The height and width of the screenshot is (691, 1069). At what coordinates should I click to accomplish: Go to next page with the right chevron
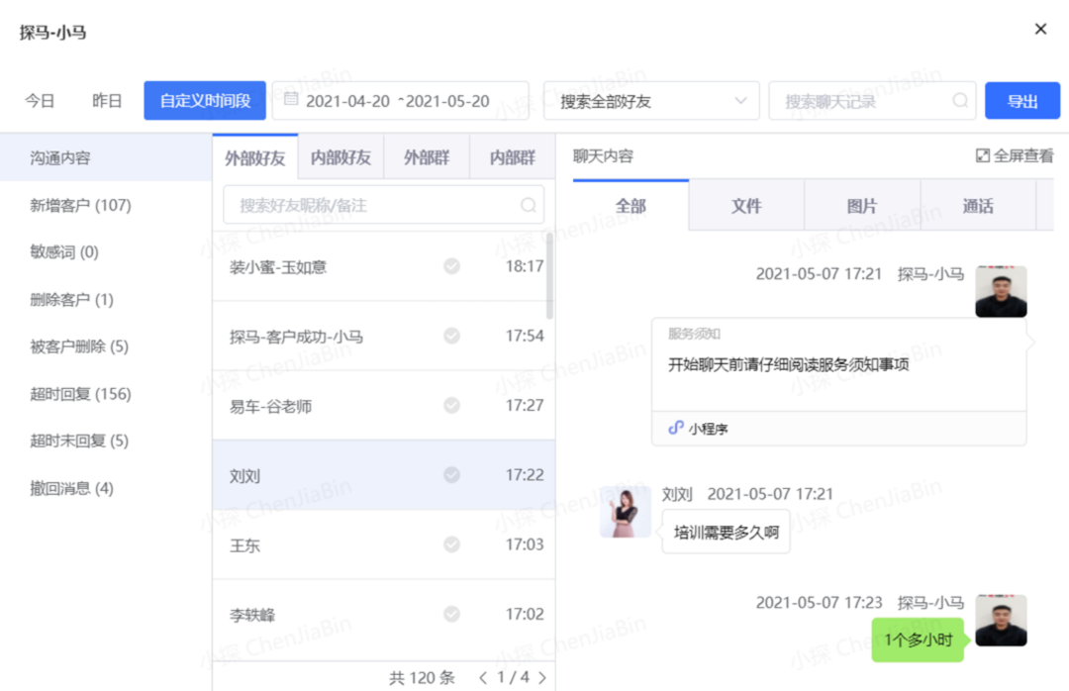(541, 678)
